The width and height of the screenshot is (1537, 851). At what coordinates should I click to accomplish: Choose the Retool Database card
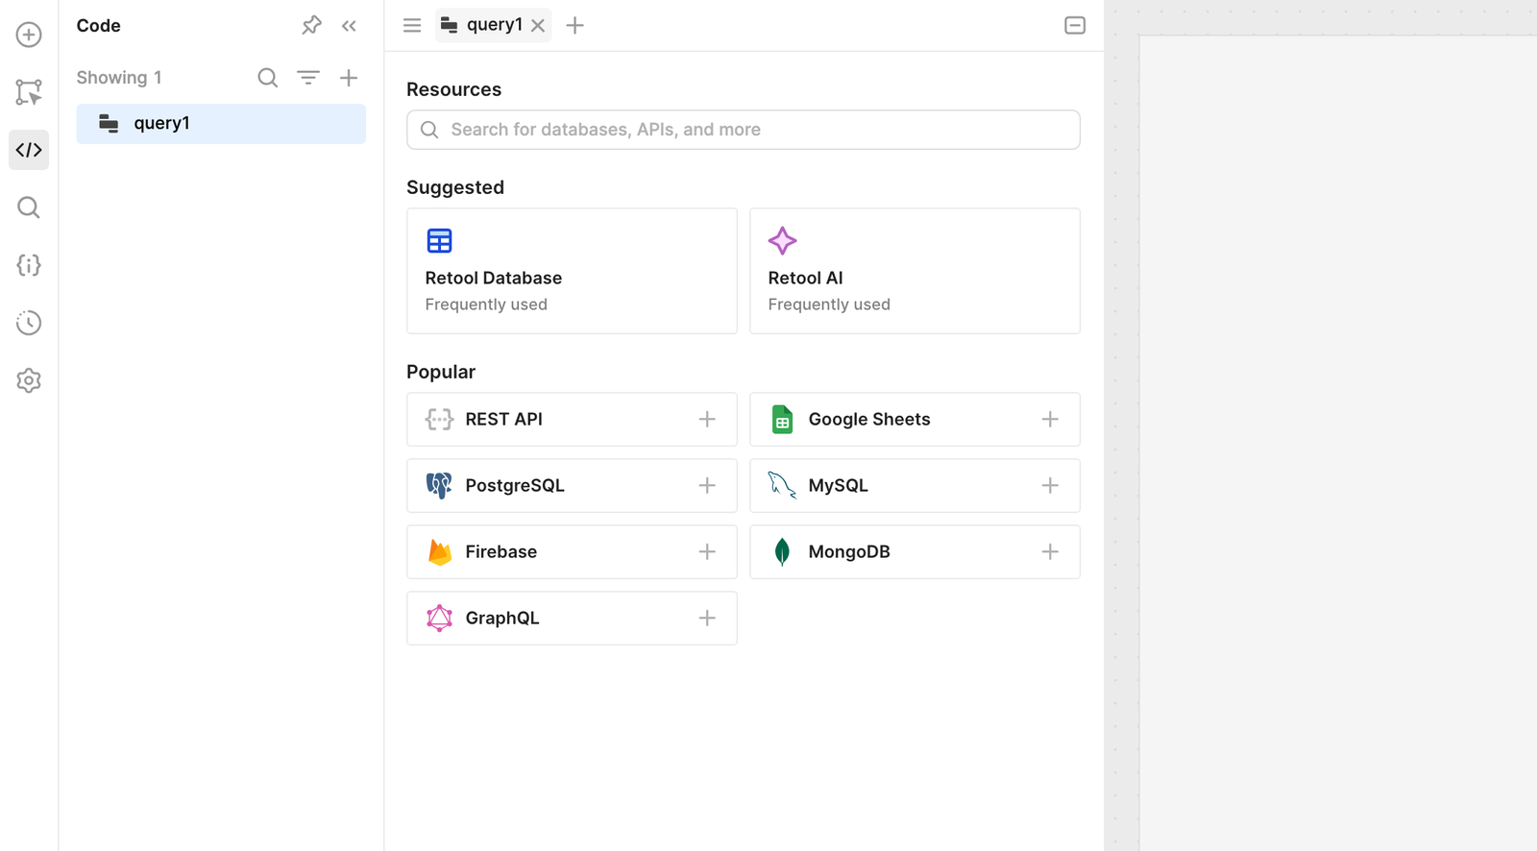point(572,271)
